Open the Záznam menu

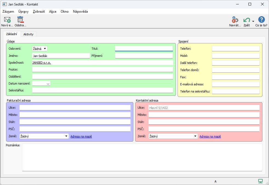[8, 12]
